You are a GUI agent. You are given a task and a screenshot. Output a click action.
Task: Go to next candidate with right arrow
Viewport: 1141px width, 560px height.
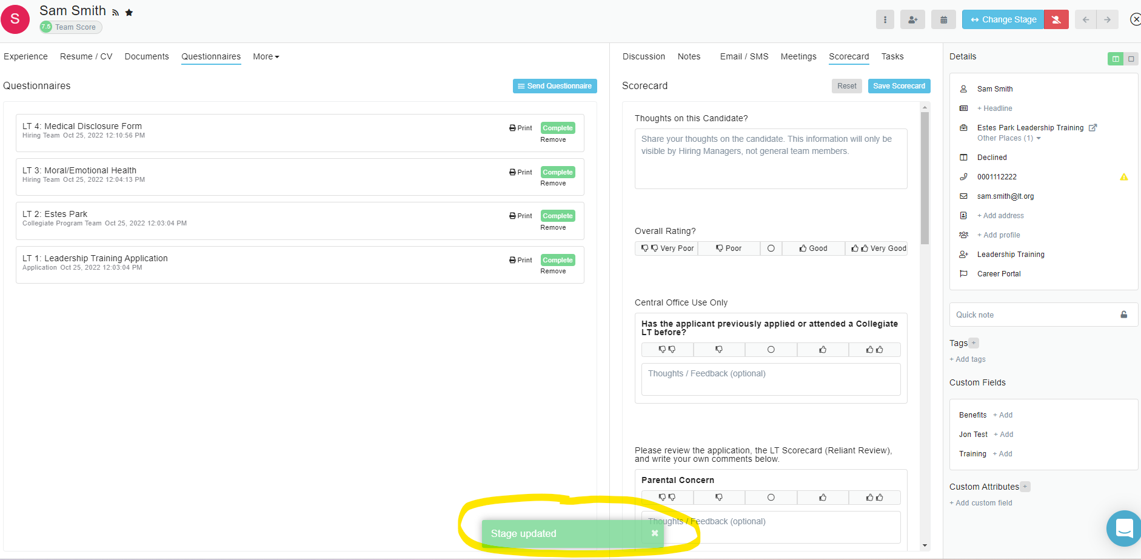[1107, 19]
